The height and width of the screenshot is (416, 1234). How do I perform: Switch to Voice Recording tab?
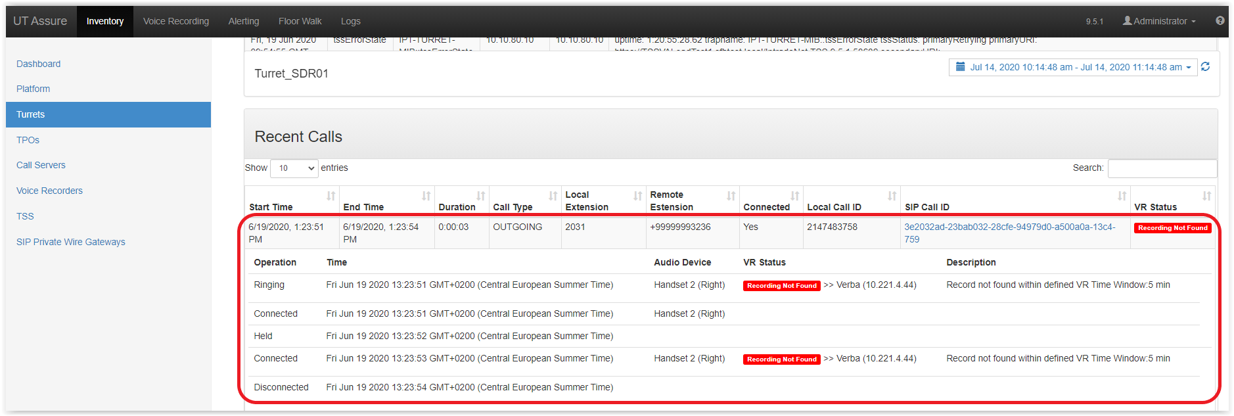click(x=176, y=21)
